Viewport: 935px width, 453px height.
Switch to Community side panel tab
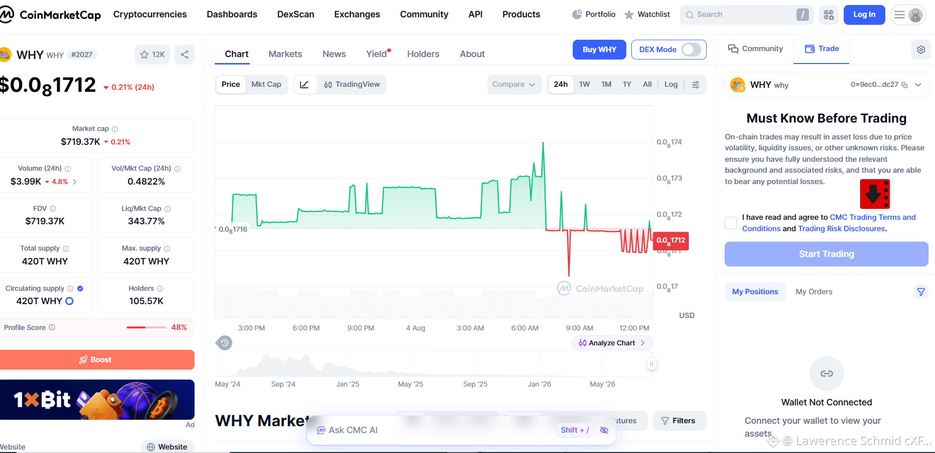(x=755, y=49)
